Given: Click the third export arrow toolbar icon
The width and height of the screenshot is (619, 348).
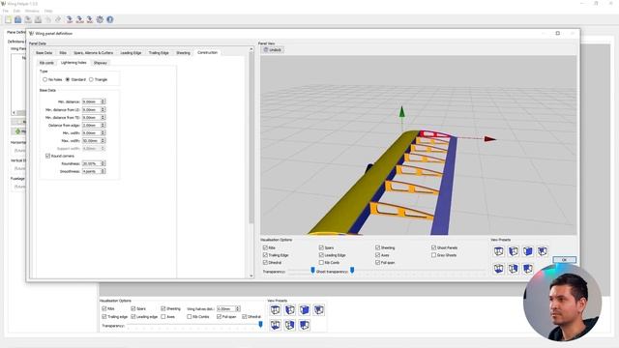Looking at the screenshot, I should point(90,19).
